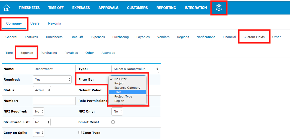This screenshot has height=139, width=290.
Task: Toggle the Smart Reset checkbox
Action: pyautogui.click(x=113, y=122)
